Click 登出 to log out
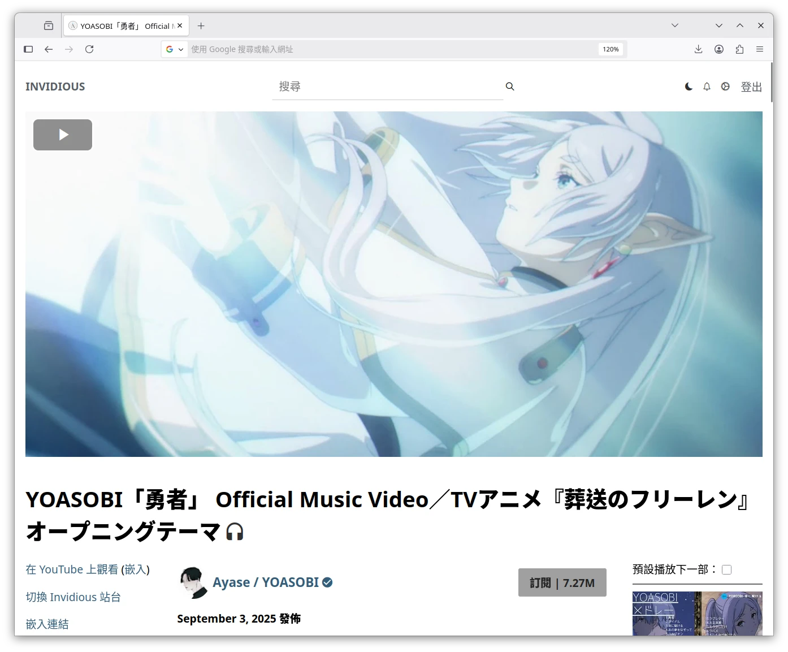 [x=751, y=87]
